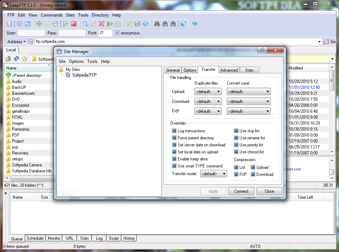
Task: Switch to General tab in Site Manager
Action: point(173,70)
